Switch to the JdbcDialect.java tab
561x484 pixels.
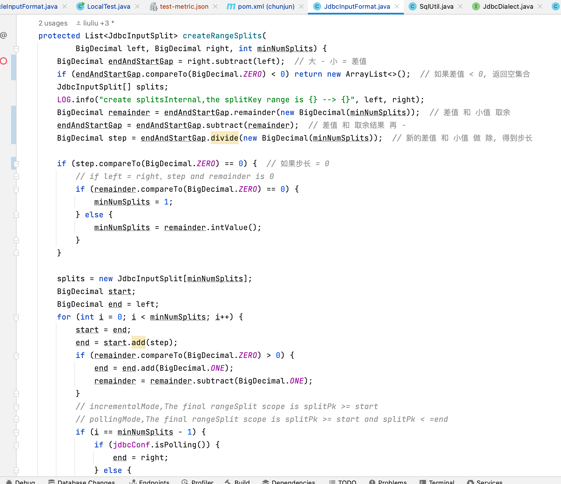click(508, 6)
